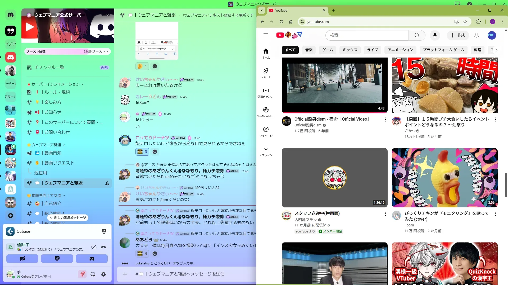Select the ゲーム filter chip on YouTube
This screenshot has height=285, width=508.
pyautogui.click(x=327, y=50)
